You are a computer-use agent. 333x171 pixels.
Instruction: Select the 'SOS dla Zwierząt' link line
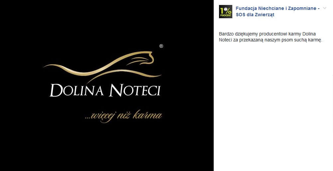[x=255, y=15]
